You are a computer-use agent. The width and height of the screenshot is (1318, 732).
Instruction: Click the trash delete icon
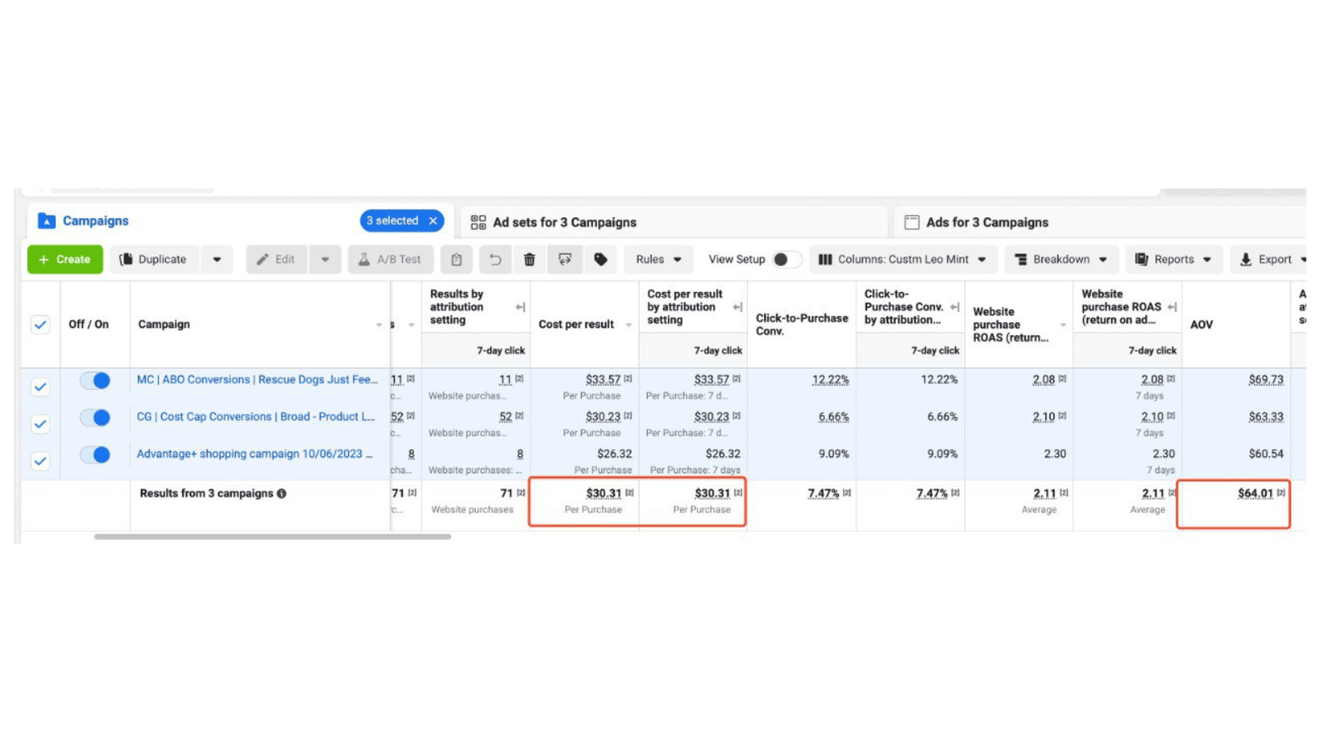pyautogui.click(x=529, y=259)
